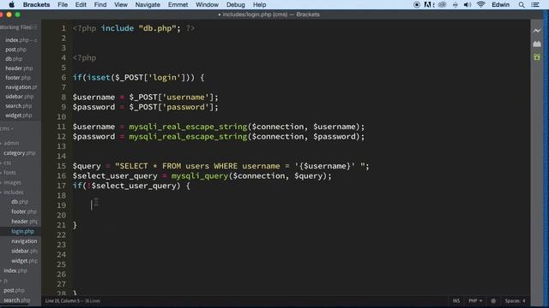Open the Navigate menu
Screen dimensions: 549x308
tap(148, 4)
